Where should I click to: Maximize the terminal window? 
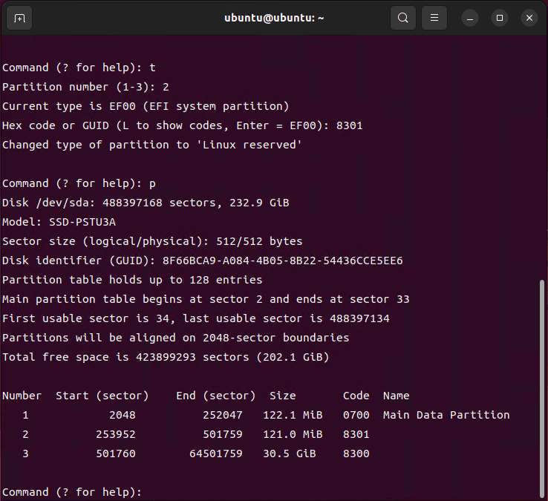[x=500, y=18]
